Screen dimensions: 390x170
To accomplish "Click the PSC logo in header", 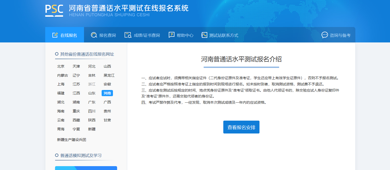I will pos(54,10).
